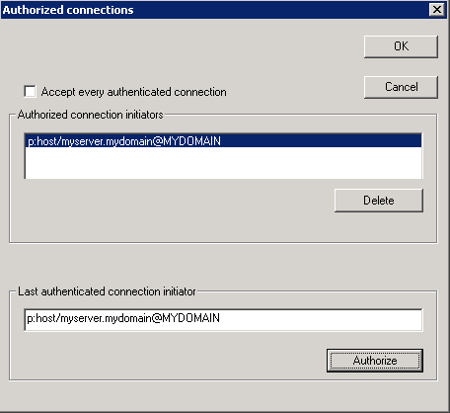The height and width of the screenshot is (413, 450).
Task: Highlight the highlighted myserver.mydomain list row
Action: point(223,141)
